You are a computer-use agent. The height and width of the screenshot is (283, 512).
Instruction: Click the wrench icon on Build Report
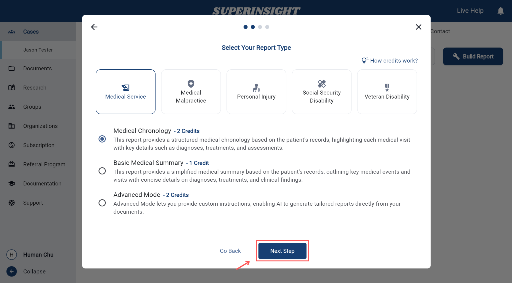pyautogui.click(x=456, y=56)
